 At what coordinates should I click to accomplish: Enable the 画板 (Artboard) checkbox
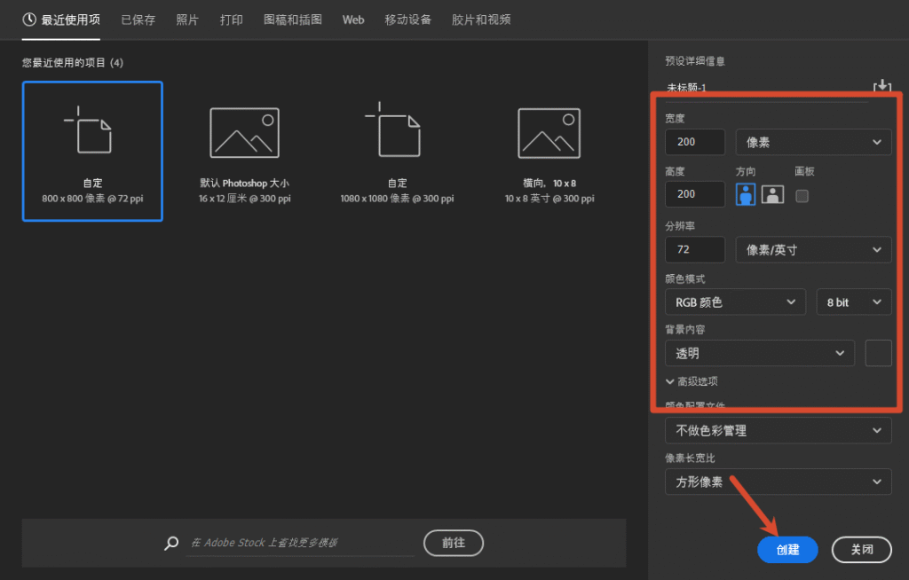tap(802, 197)
